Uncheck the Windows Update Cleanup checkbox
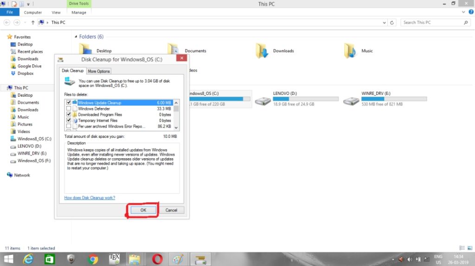The image size is (475, 266). [x=69, y=103]
